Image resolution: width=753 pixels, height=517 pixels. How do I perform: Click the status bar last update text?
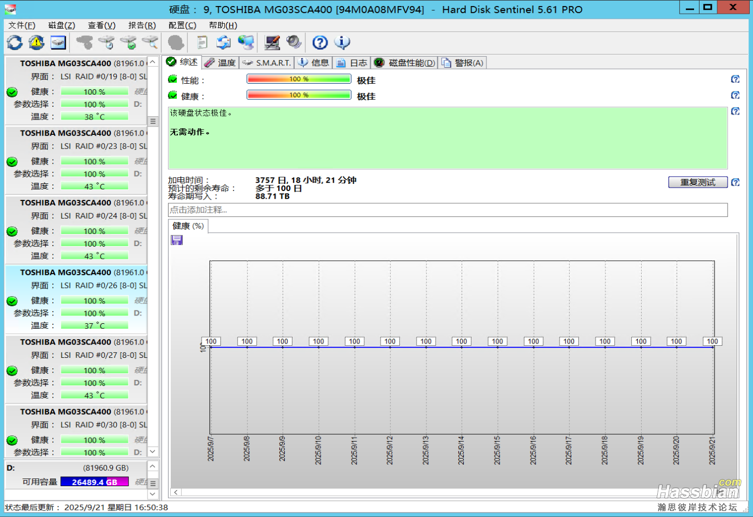pyautogui.click(x=86, y=507)
